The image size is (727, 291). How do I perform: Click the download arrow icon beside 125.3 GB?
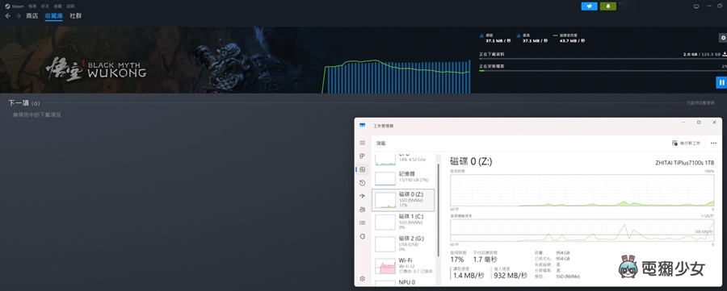(725, 54)
